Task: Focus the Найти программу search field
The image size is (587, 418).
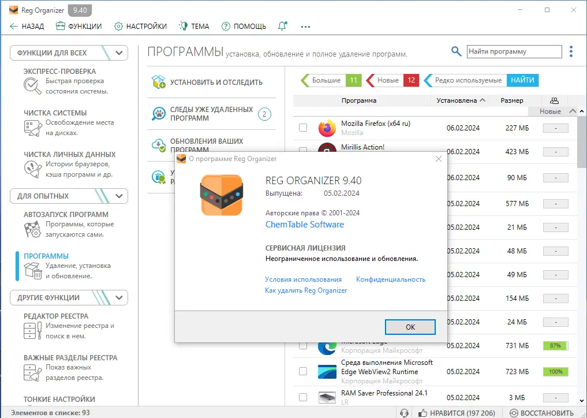Action: [x=514, y=52]
